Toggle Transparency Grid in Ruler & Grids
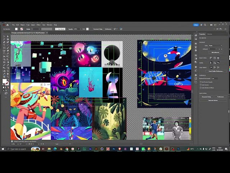The image size is (230, 173). 218,58
